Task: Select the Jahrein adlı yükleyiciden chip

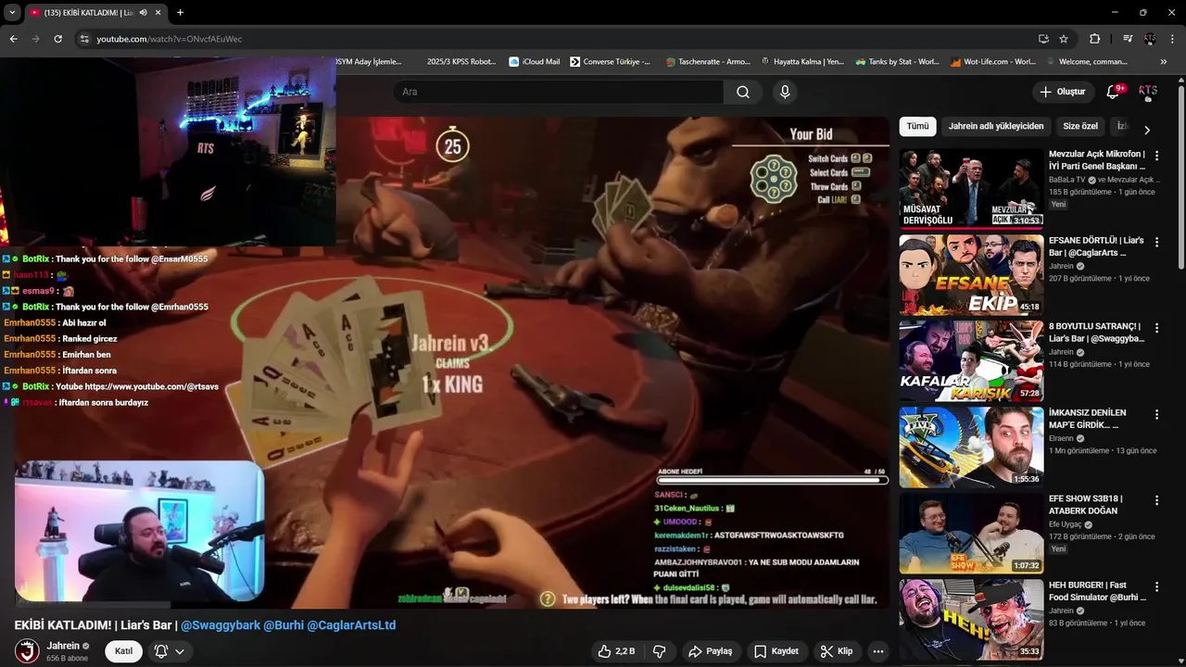Action: click(996, 127)
